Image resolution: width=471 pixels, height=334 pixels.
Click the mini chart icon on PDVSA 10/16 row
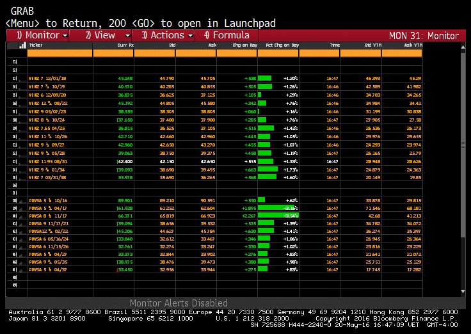22,201
